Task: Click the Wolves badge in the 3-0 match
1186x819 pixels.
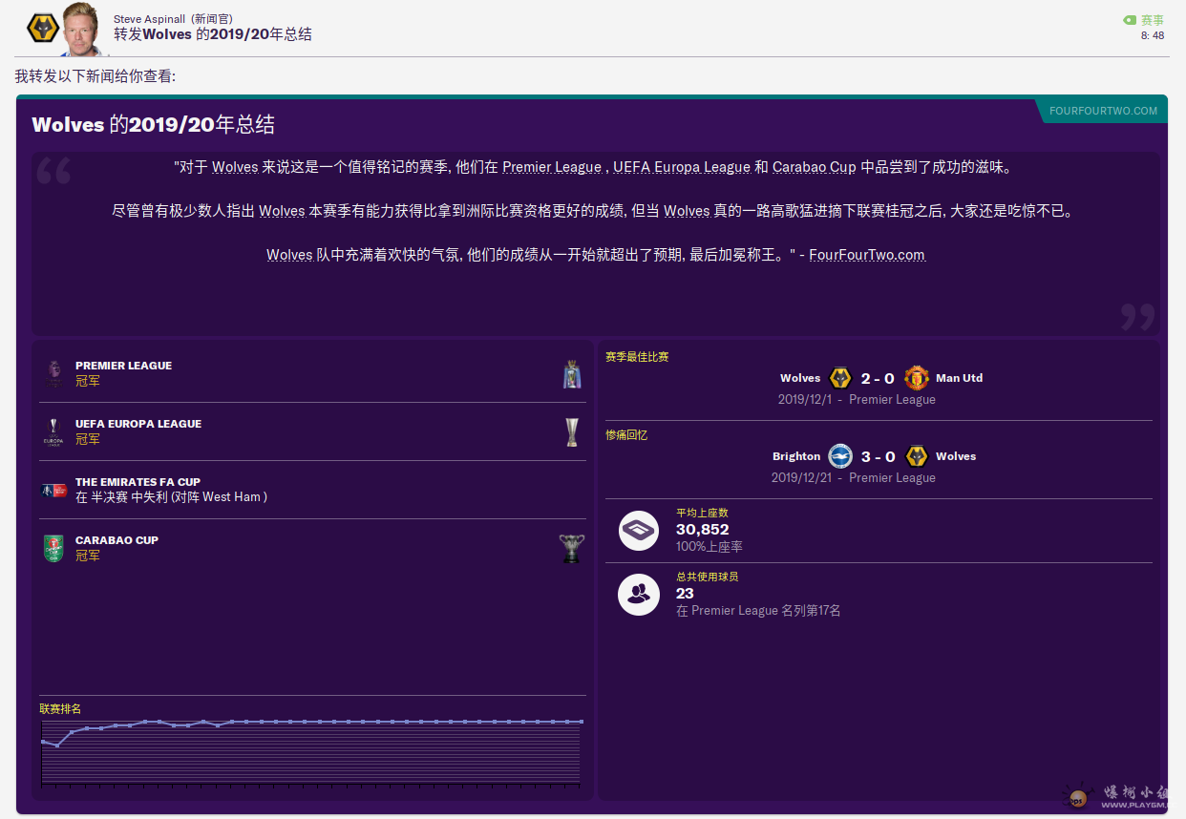Action: (x=917, y=456)
